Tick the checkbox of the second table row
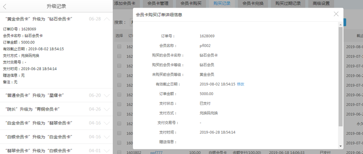363x154 pixels. (x=119, y=56)
